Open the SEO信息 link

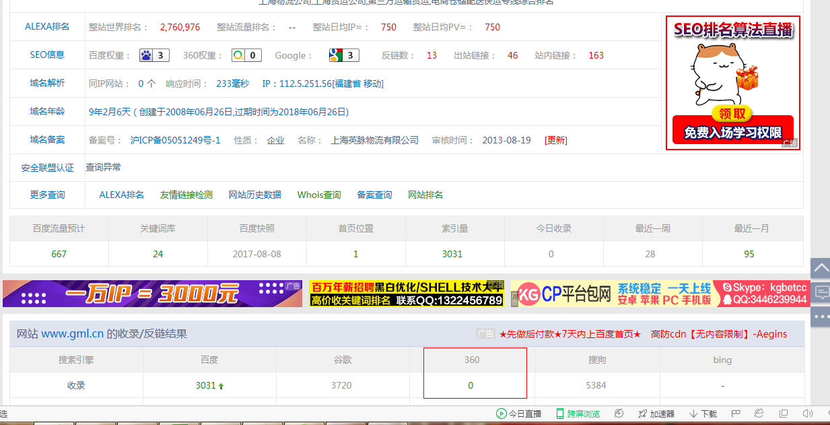pos(47,55)
